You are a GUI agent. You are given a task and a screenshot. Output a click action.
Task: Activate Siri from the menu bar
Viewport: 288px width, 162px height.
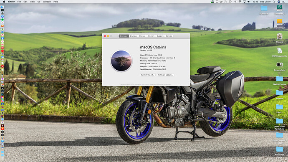279,2
